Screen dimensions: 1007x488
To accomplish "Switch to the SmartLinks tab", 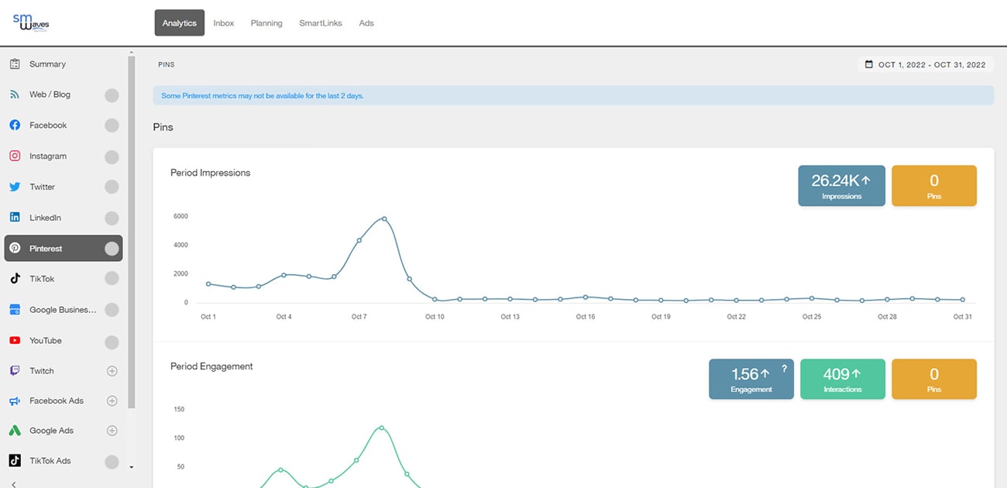I will [321, 23].
